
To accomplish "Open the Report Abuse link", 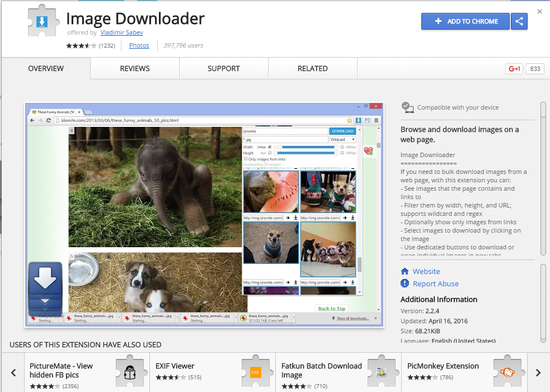I will [436, 284].
